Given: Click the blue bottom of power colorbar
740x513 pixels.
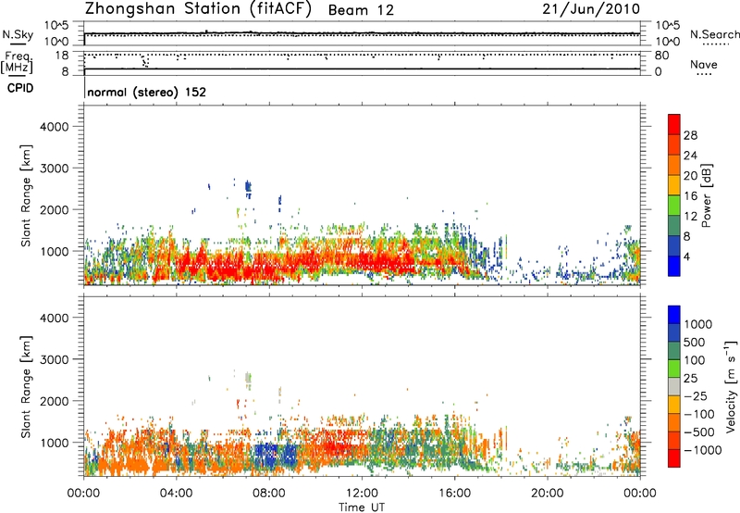Looking at the screenshot, I should (x=674, y=266).
